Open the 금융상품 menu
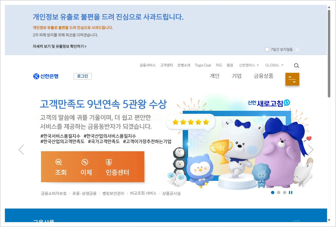The height and width of the screenshot is (227, 336). (263, 76)
